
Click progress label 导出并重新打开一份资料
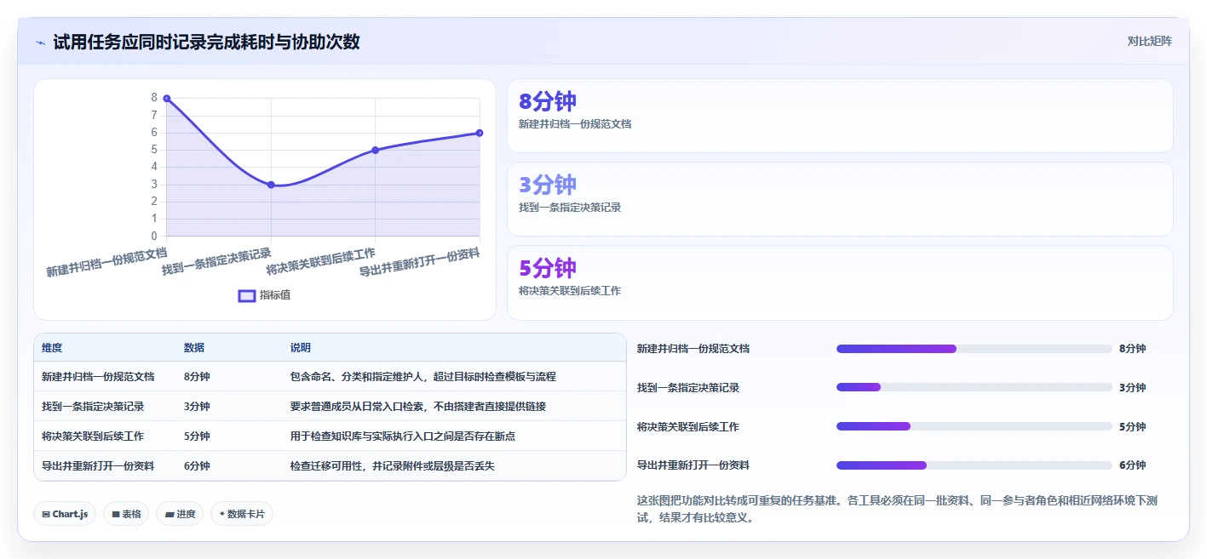coord(693,465)
